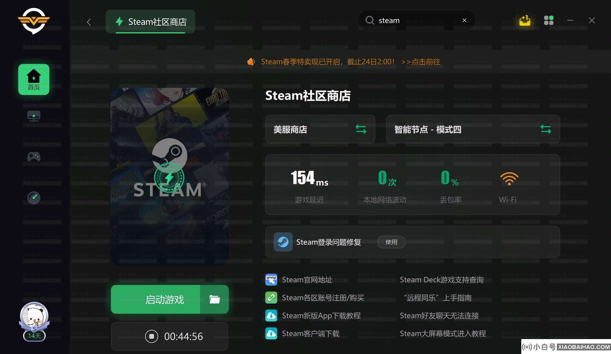Click the 本地网络波动 statistic
The height and width of the screenshot is (354, 611).
385,186
